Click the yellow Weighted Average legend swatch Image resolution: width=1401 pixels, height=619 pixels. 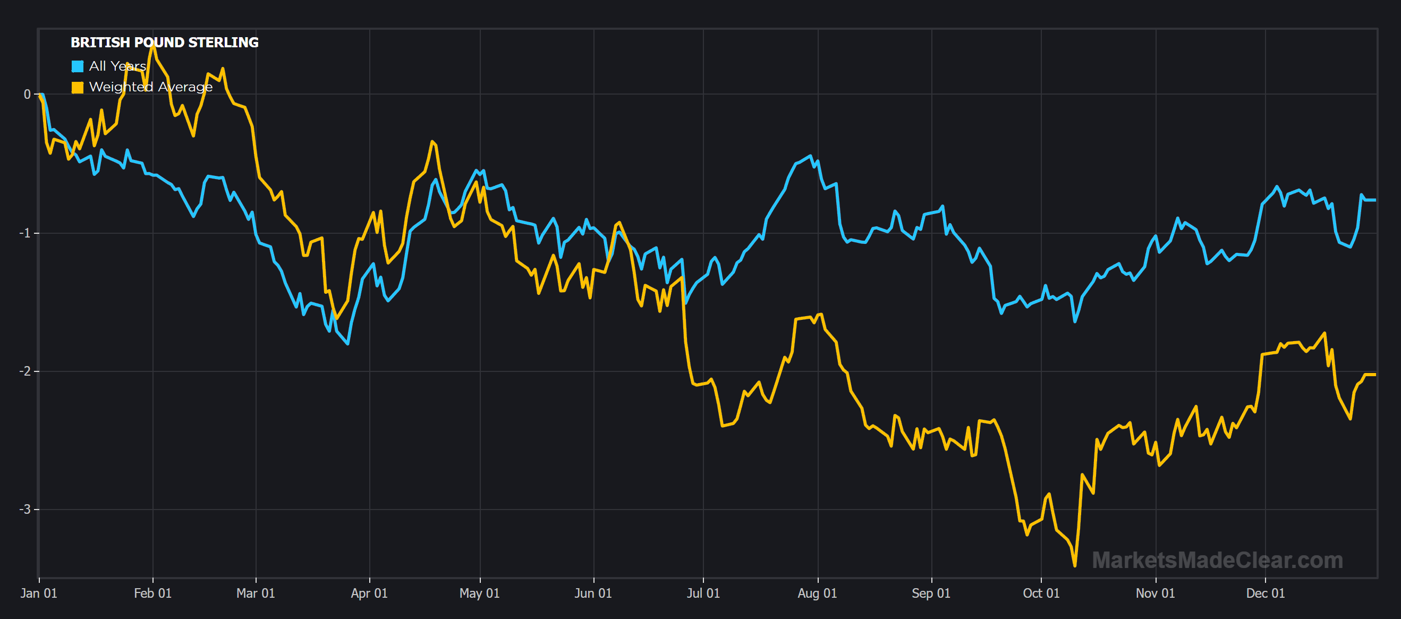point(77,88)
